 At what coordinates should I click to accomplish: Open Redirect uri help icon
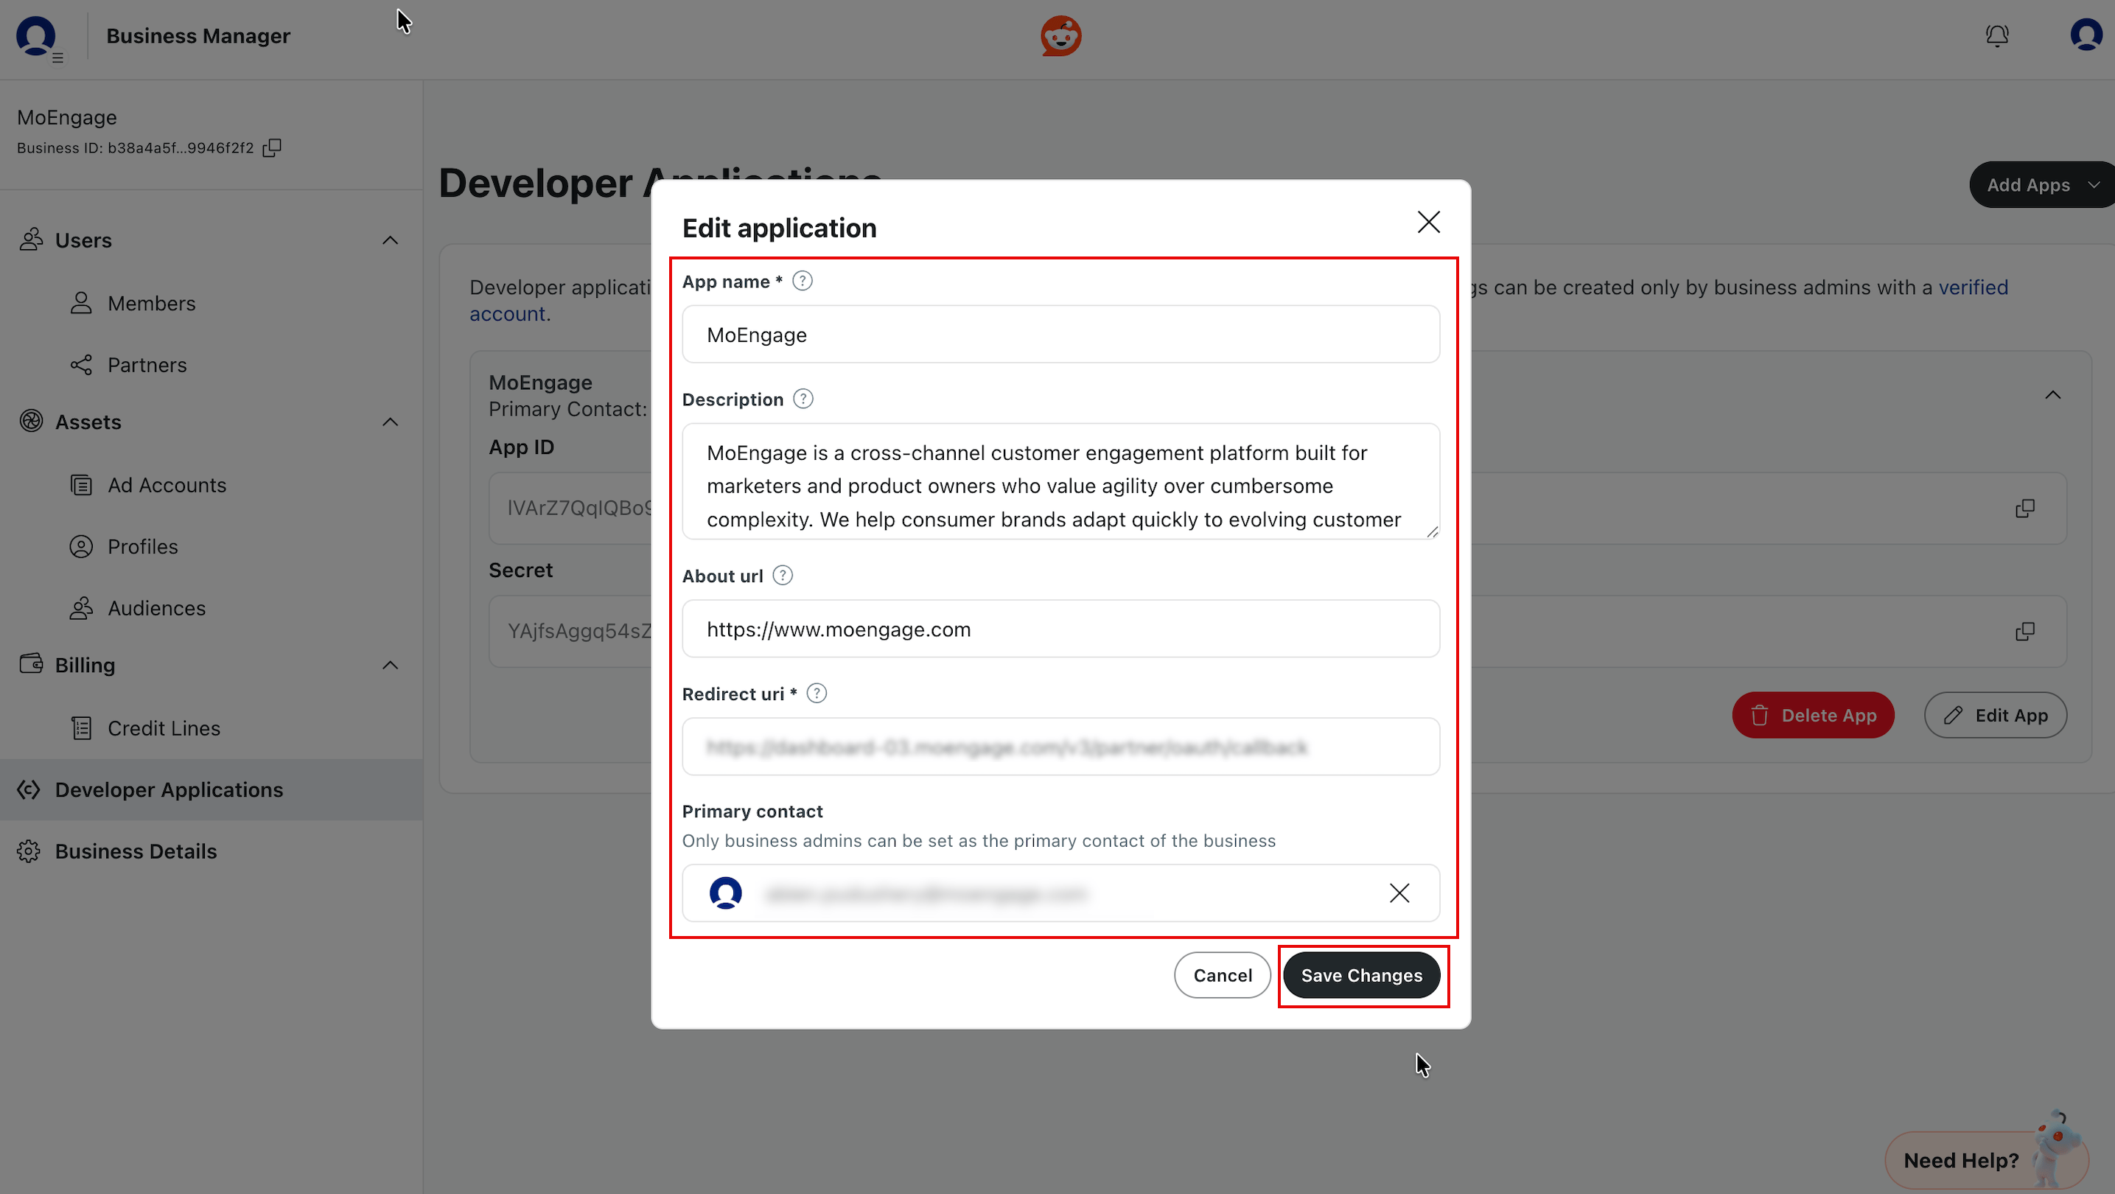pyautogui.click(x=816, y=694)
